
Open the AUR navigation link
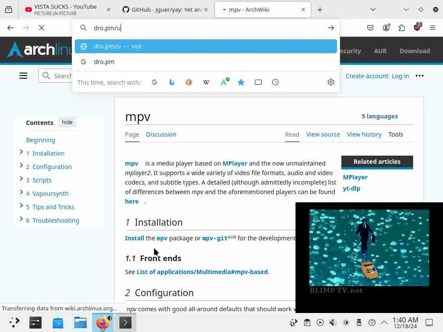point(380,51)
